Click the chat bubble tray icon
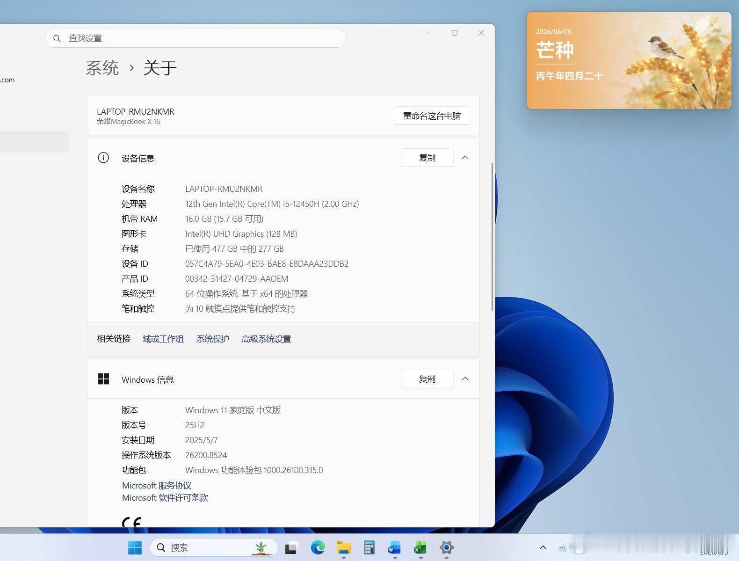This screenshot has width=739, height=561. point(562,547)
